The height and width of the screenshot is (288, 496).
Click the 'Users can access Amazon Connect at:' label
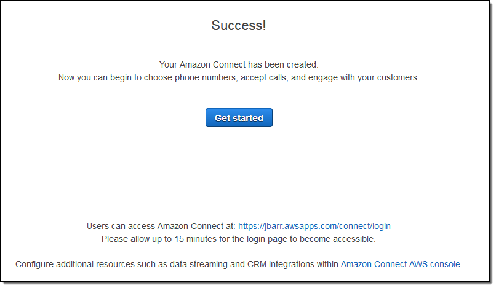click(161, 226)
